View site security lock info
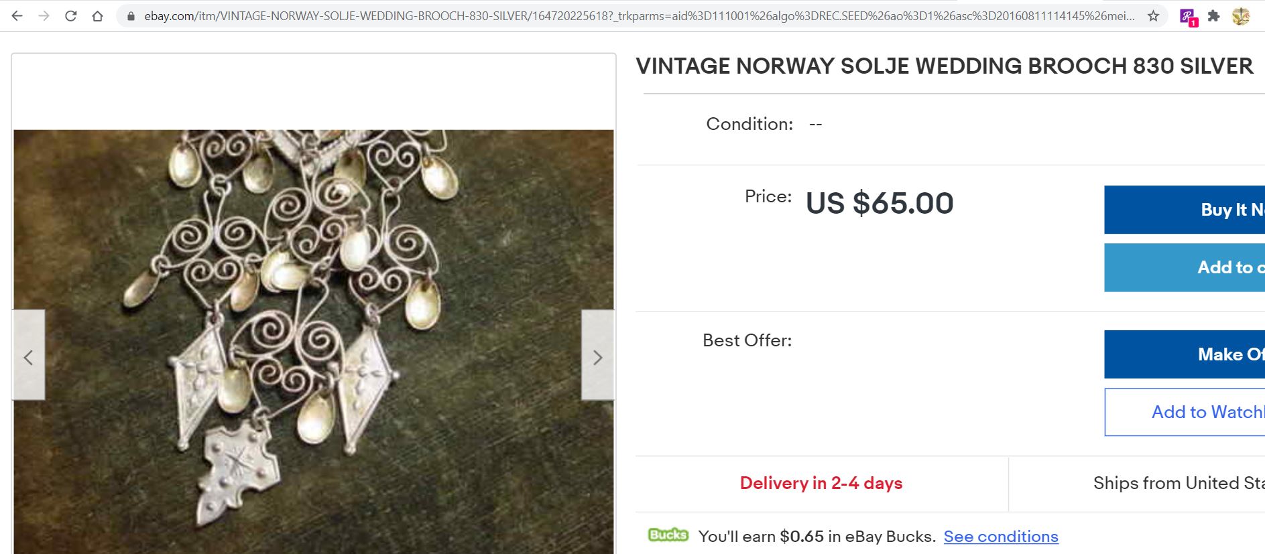Image resolution: width=1265 pixels, height=554 pixels. tap(131, 16)
